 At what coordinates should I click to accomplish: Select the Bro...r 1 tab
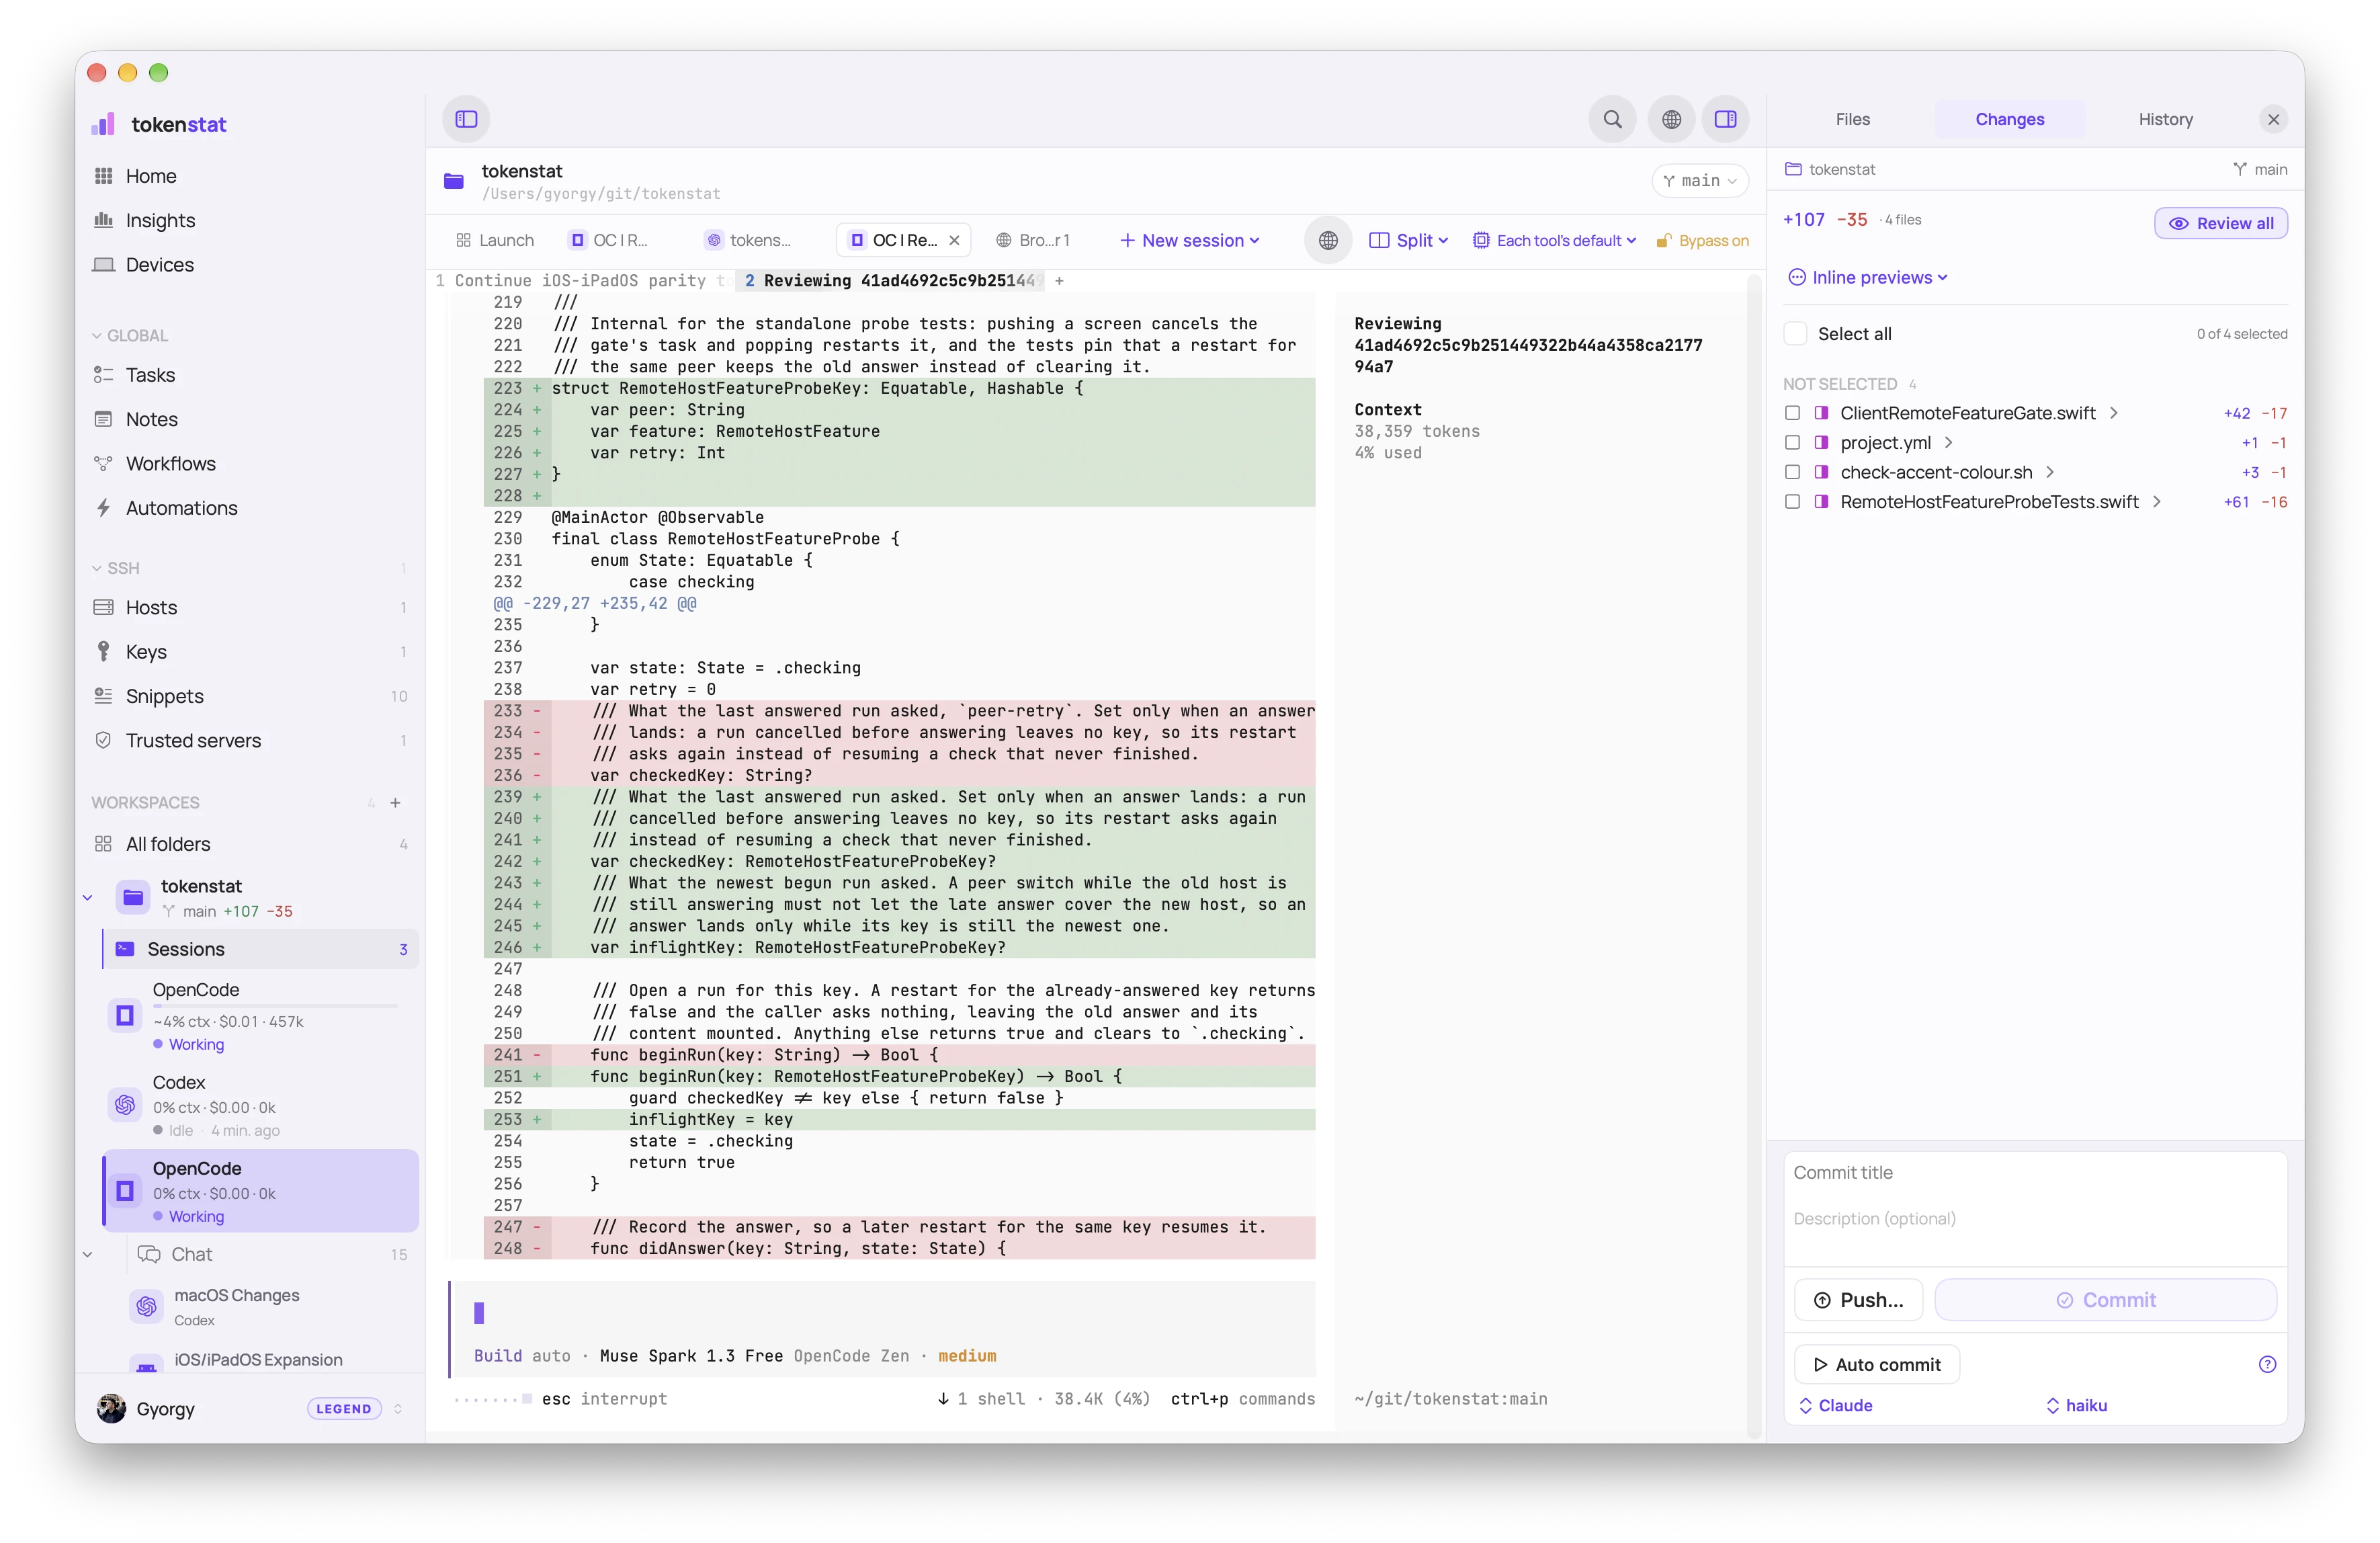(1033, 240)
